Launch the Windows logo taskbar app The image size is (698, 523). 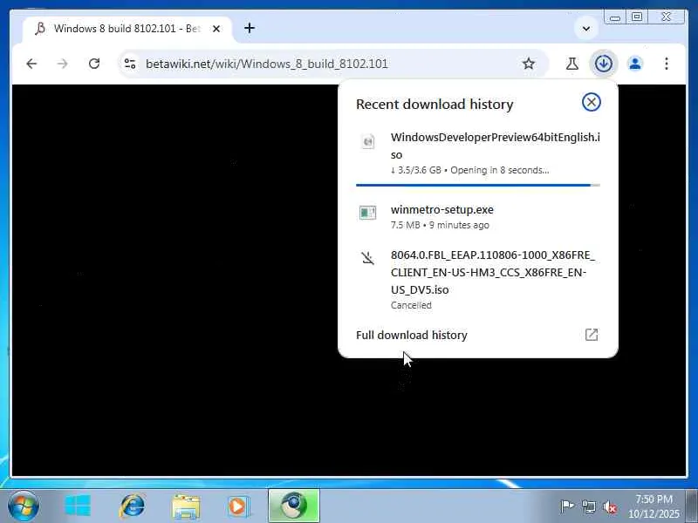78,506
